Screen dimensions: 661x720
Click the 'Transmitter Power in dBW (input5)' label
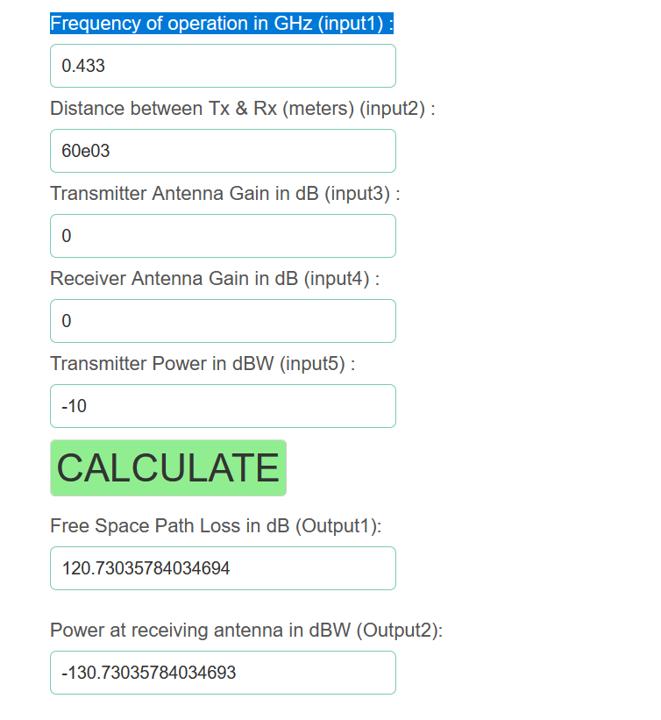coord(203,364)
